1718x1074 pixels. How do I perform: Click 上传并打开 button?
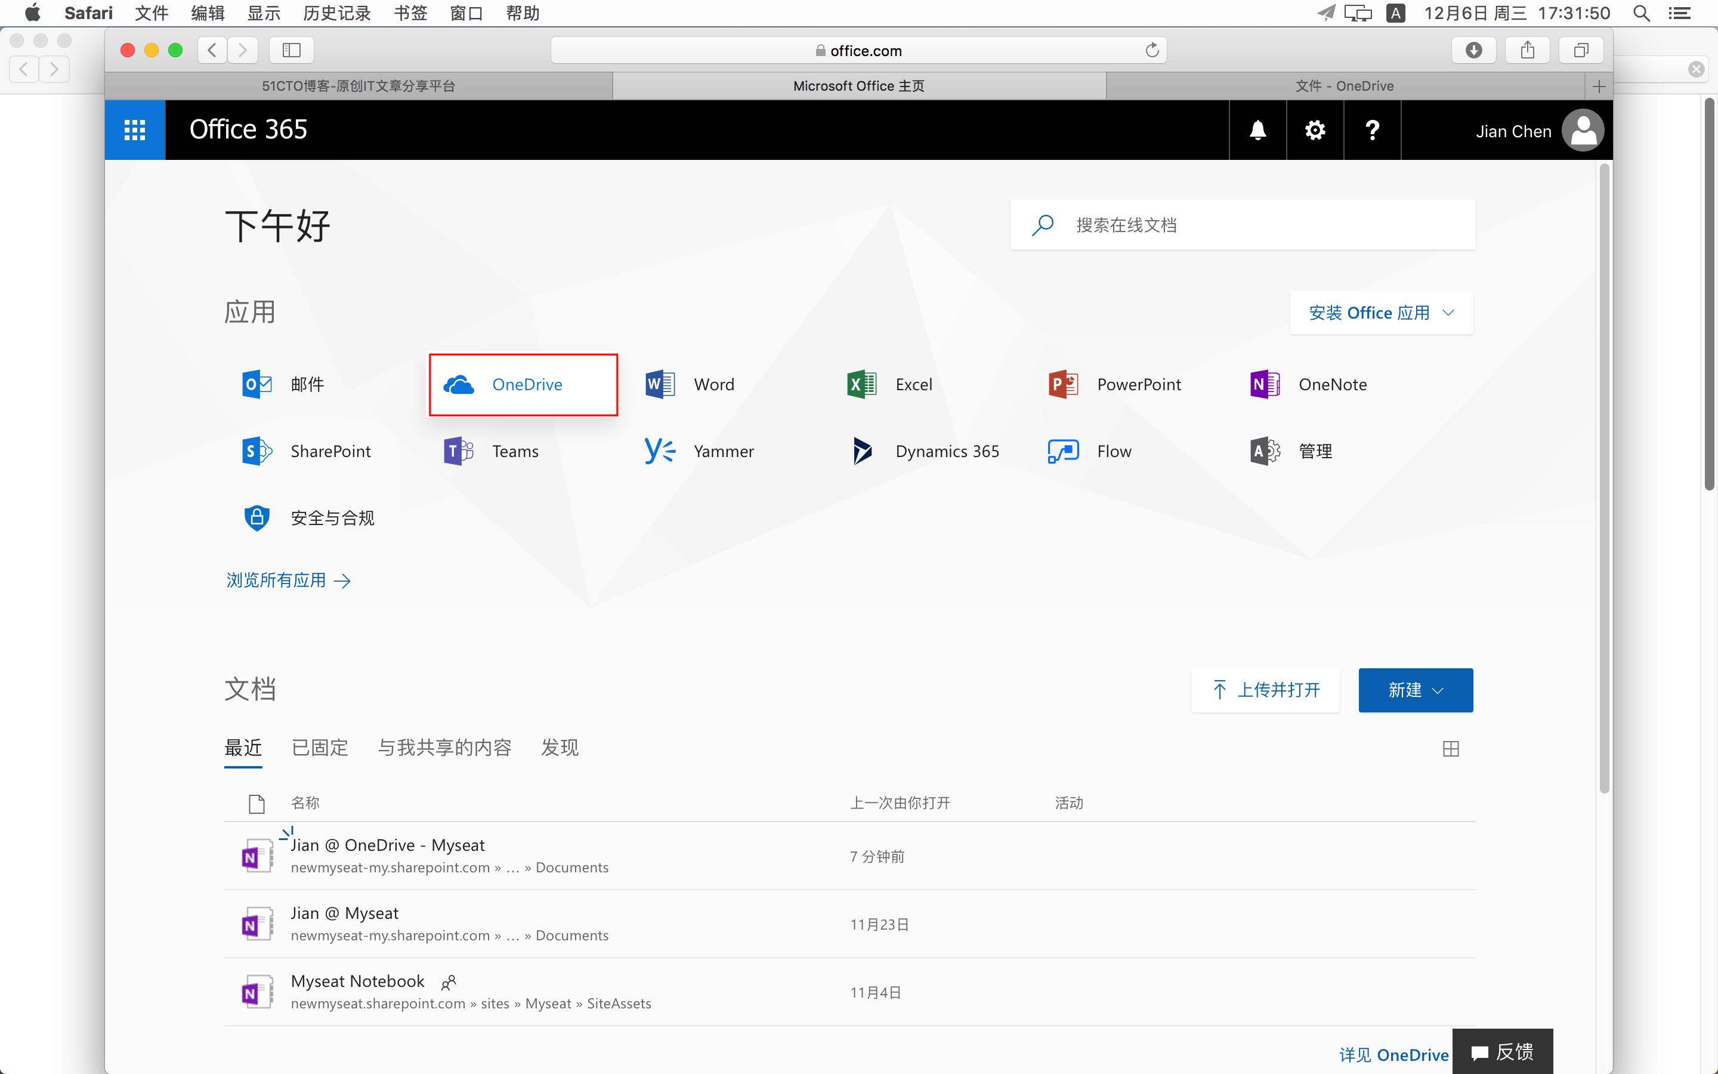tap(1266, 690)
